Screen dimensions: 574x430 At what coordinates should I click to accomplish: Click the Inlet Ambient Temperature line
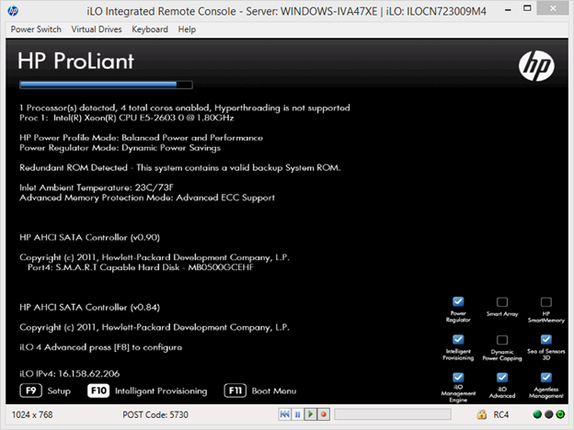(x=97, y=187)
